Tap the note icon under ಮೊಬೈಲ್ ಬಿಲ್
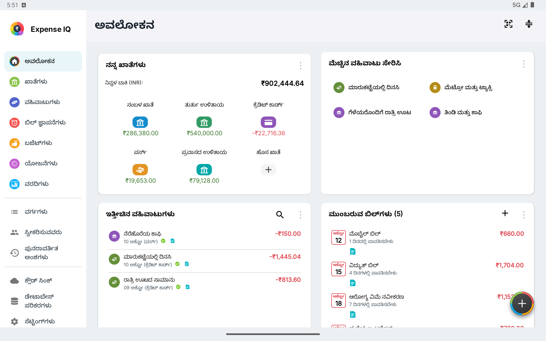Screen dimensions: 546x341 (x=353, y=251)
